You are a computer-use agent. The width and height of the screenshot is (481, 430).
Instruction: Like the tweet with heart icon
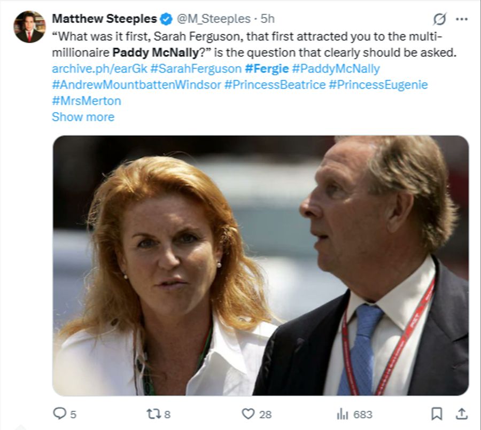pos(248,414)
